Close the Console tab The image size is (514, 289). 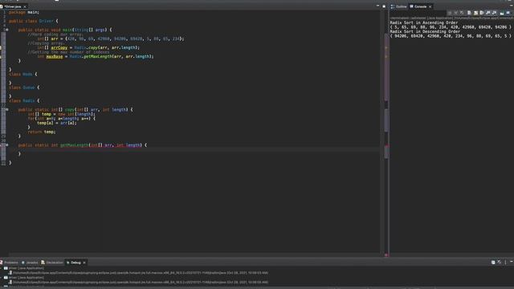[x=430, y=6]
